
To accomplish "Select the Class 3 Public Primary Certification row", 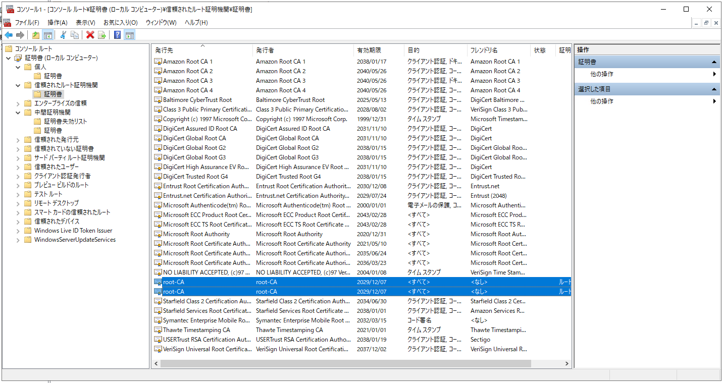I will click(362, 110).
